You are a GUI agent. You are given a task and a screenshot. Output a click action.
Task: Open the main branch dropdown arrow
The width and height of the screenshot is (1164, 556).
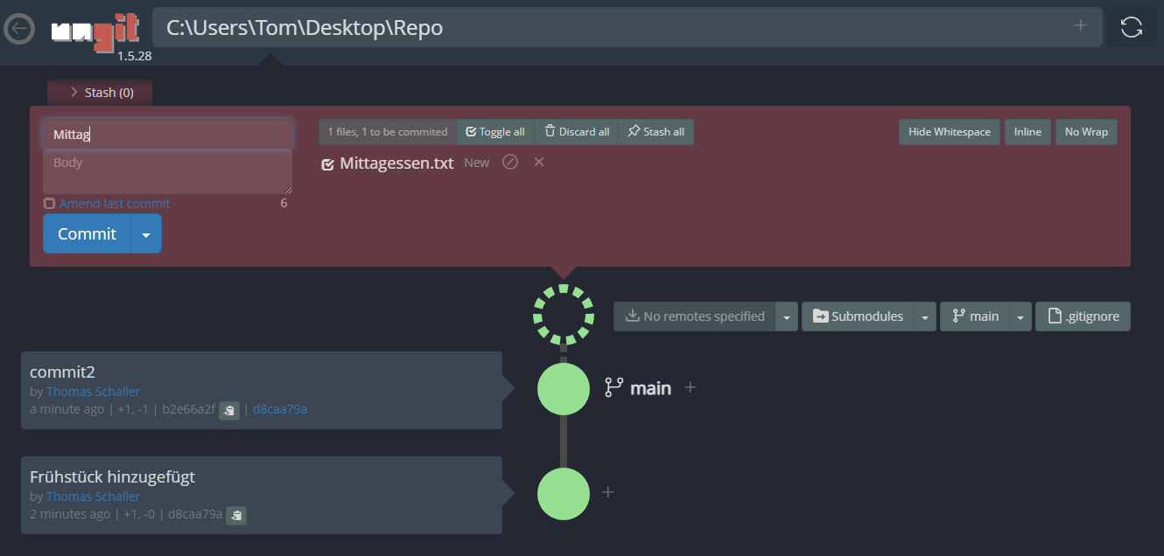1020,316
